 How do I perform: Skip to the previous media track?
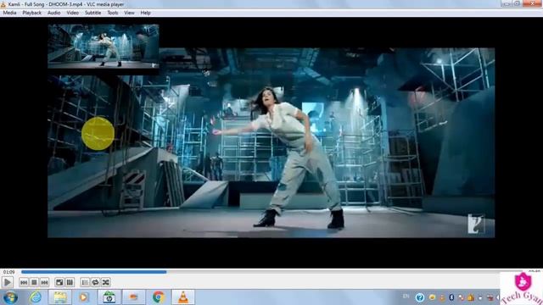coord(24,282)
